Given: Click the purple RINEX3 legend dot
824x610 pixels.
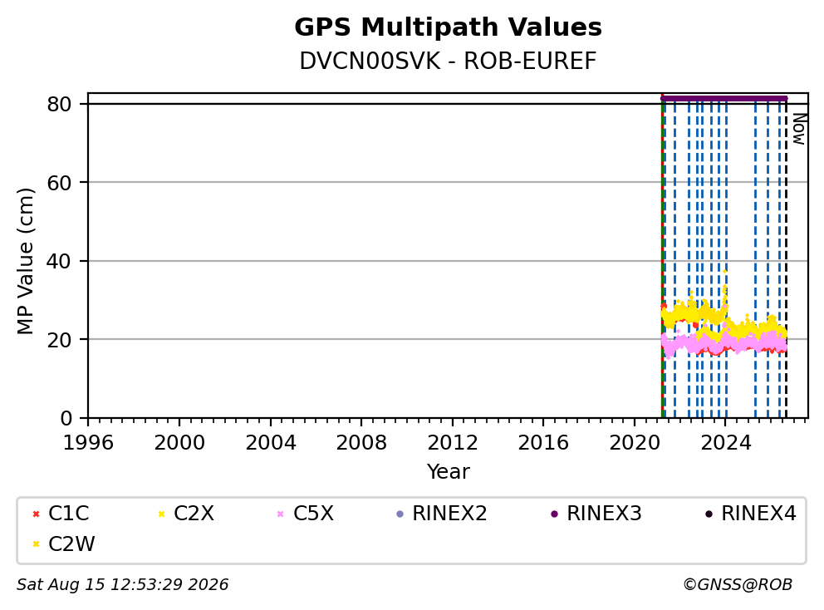Looking at the screenshot, I should click(554, 514).
